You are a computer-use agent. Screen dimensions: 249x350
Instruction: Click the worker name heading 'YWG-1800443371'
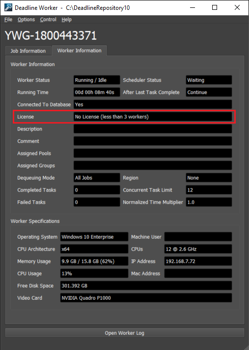tap(51, 35)
